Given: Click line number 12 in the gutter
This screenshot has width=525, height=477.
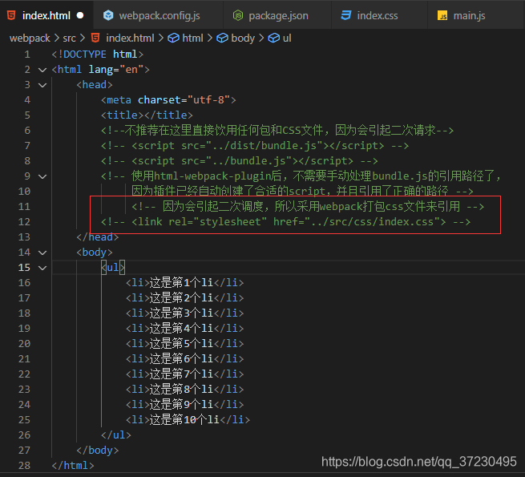Looking at the screenshot, I should [x=24, y=222].
